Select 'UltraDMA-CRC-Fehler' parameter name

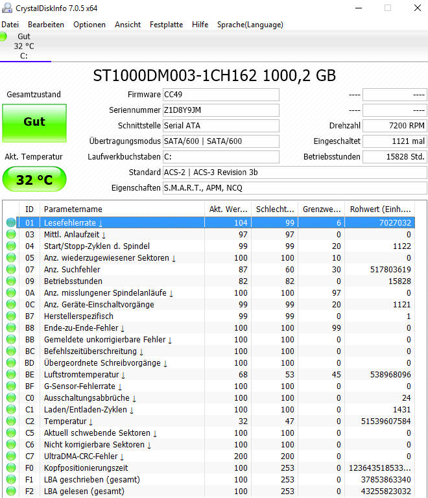click(x=80, y=456)
